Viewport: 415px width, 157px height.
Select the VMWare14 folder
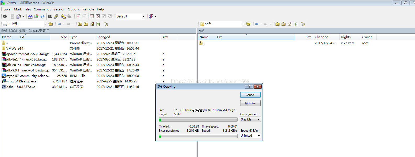click(x=15, y=49)
